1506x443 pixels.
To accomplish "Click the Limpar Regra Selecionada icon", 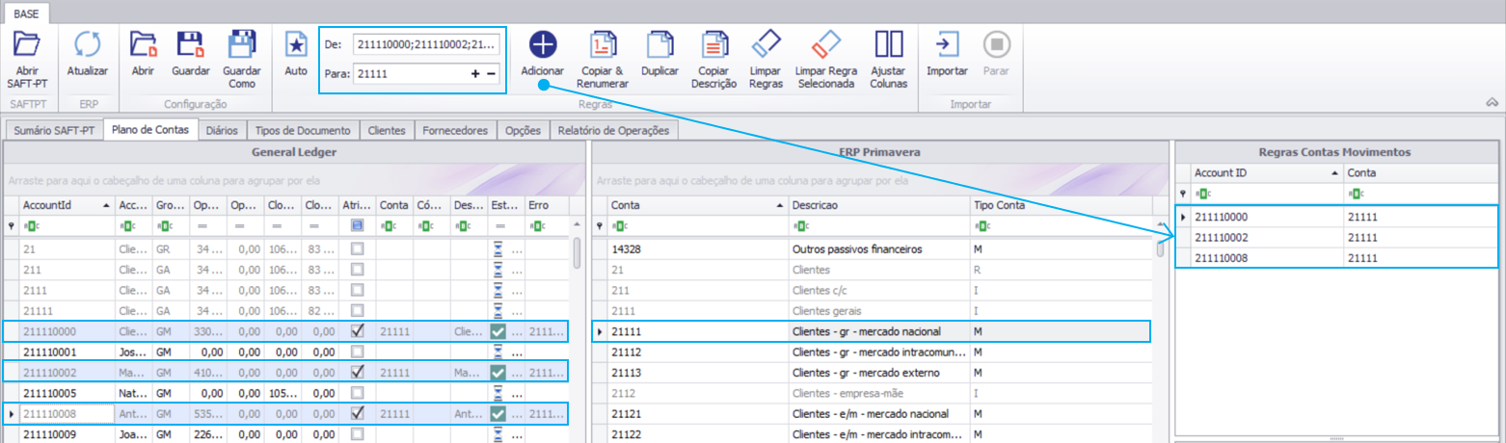I will (826, 45).
